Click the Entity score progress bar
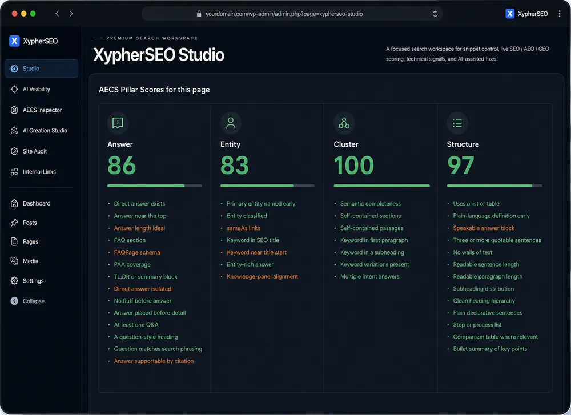Viewport: 571px width, 415px height. pos(267,186)
